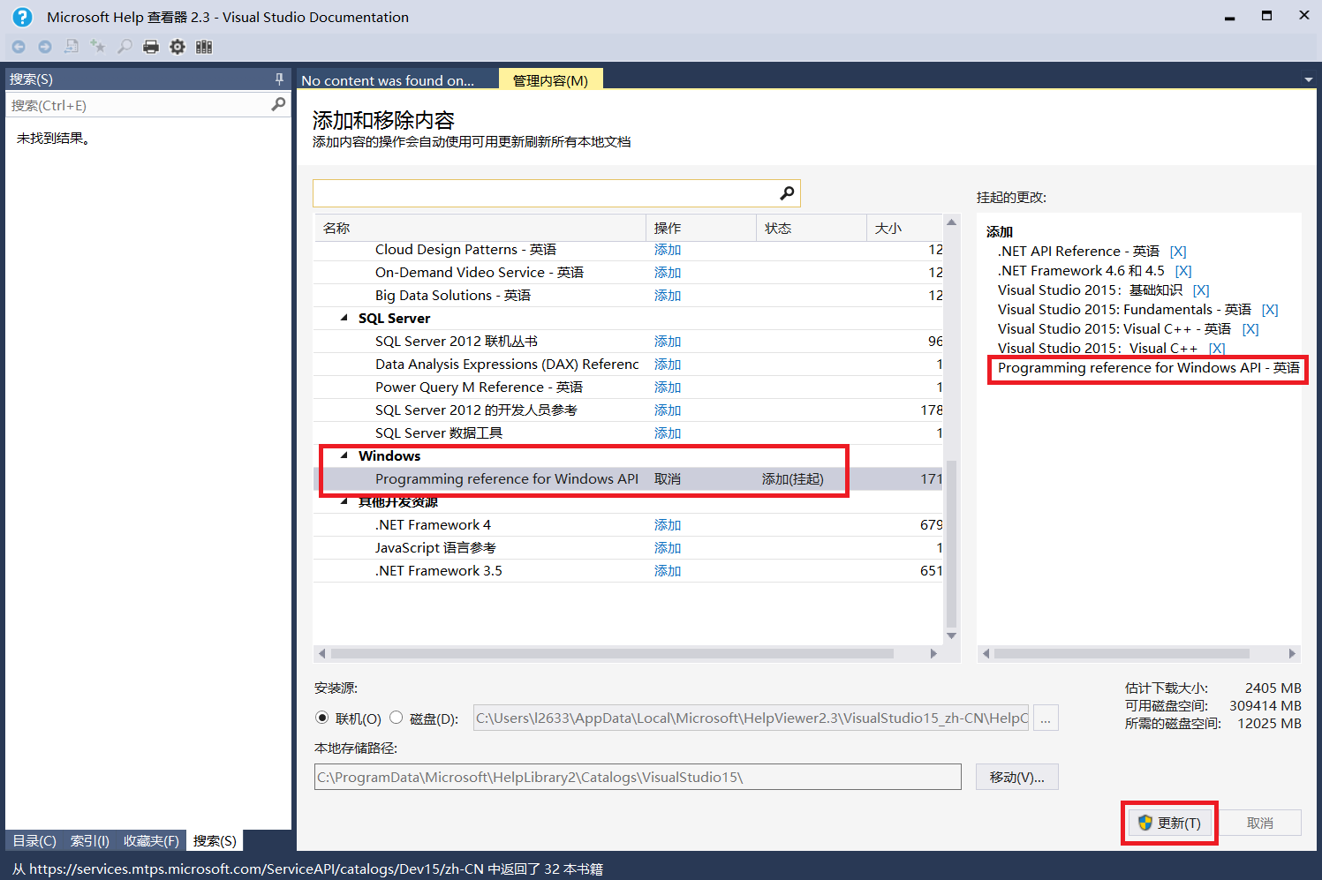The image size is (1322, 880).
Task: Click 取消 for Programming reference for Windows API
Action: tap(668, 479)
